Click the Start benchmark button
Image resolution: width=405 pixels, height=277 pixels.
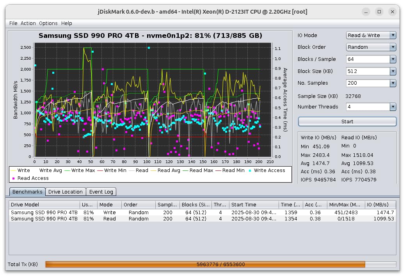point(347,122)
